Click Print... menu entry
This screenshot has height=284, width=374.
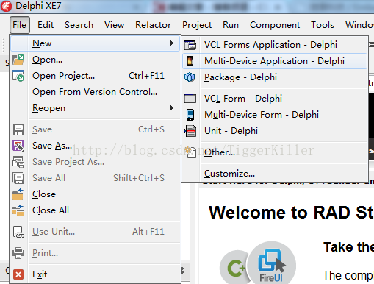(x=96, y=253)
